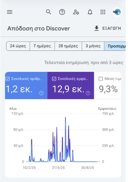The height and width of the screenshot is (182, 128).
Task: Select the 3 μήνες date range
Action: pyautogui.click(x=93, y=46)
